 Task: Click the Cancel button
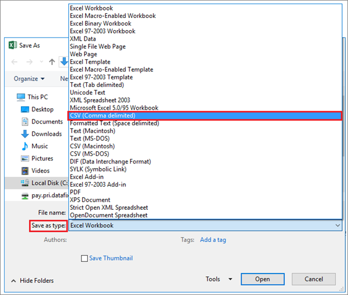(313, 279)
